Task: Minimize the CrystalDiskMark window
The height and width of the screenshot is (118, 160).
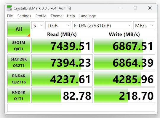Action: pyautogui.click(x=121, y=8)
